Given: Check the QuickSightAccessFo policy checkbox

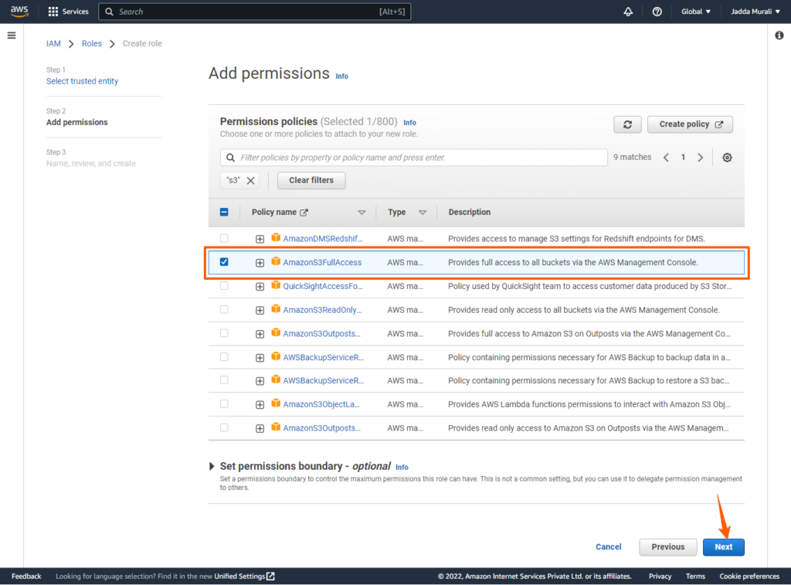Looking at the screenshot, I should [x=224, y=286].
